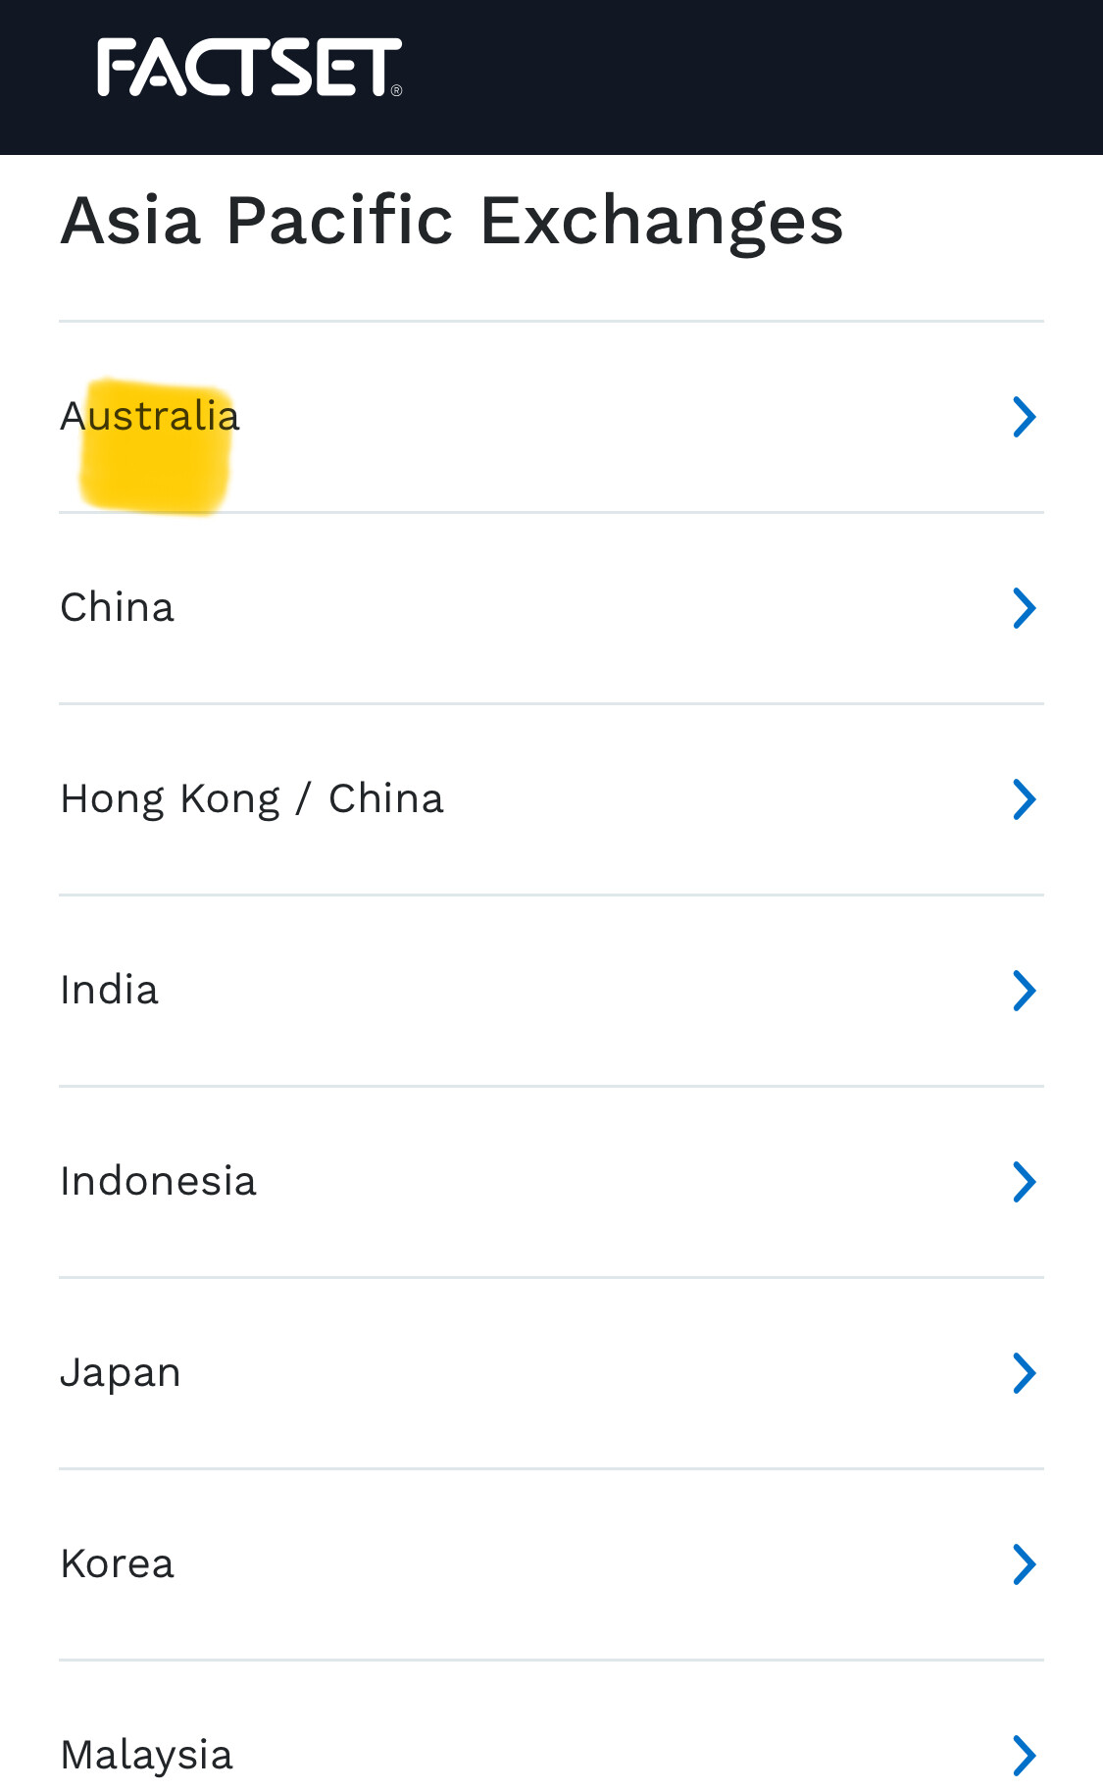Click the dark header bar
This screenshot has height=1791, width=1103.
click(745, 77)
